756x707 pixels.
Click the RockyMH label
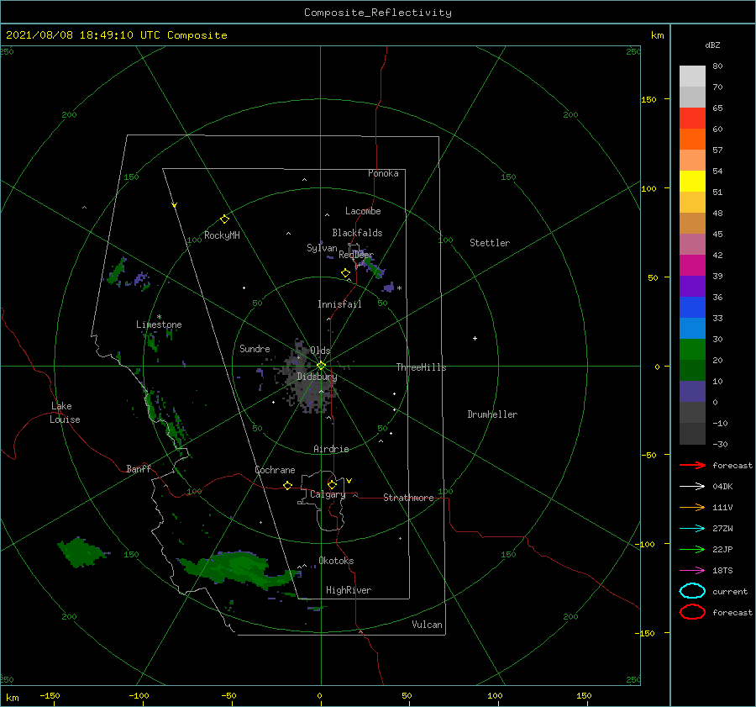pos(222,235)
